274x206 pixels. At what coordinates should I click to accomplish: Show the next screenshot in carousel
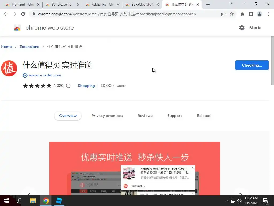click(241, 194)
